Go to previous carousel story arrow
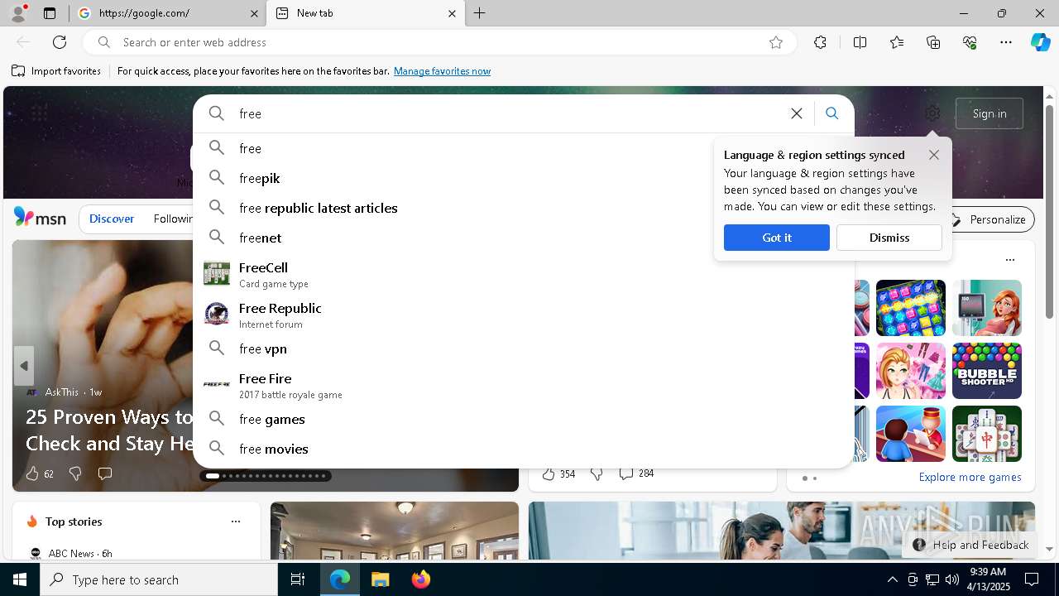The image size is (1059, 596). 24,366
